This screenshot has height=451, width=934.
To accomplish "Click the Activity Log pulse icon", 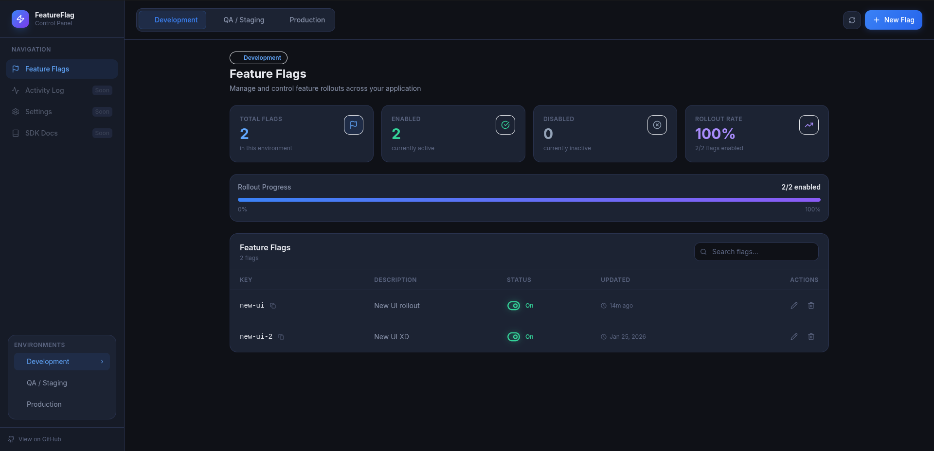I will pos(16,90).
